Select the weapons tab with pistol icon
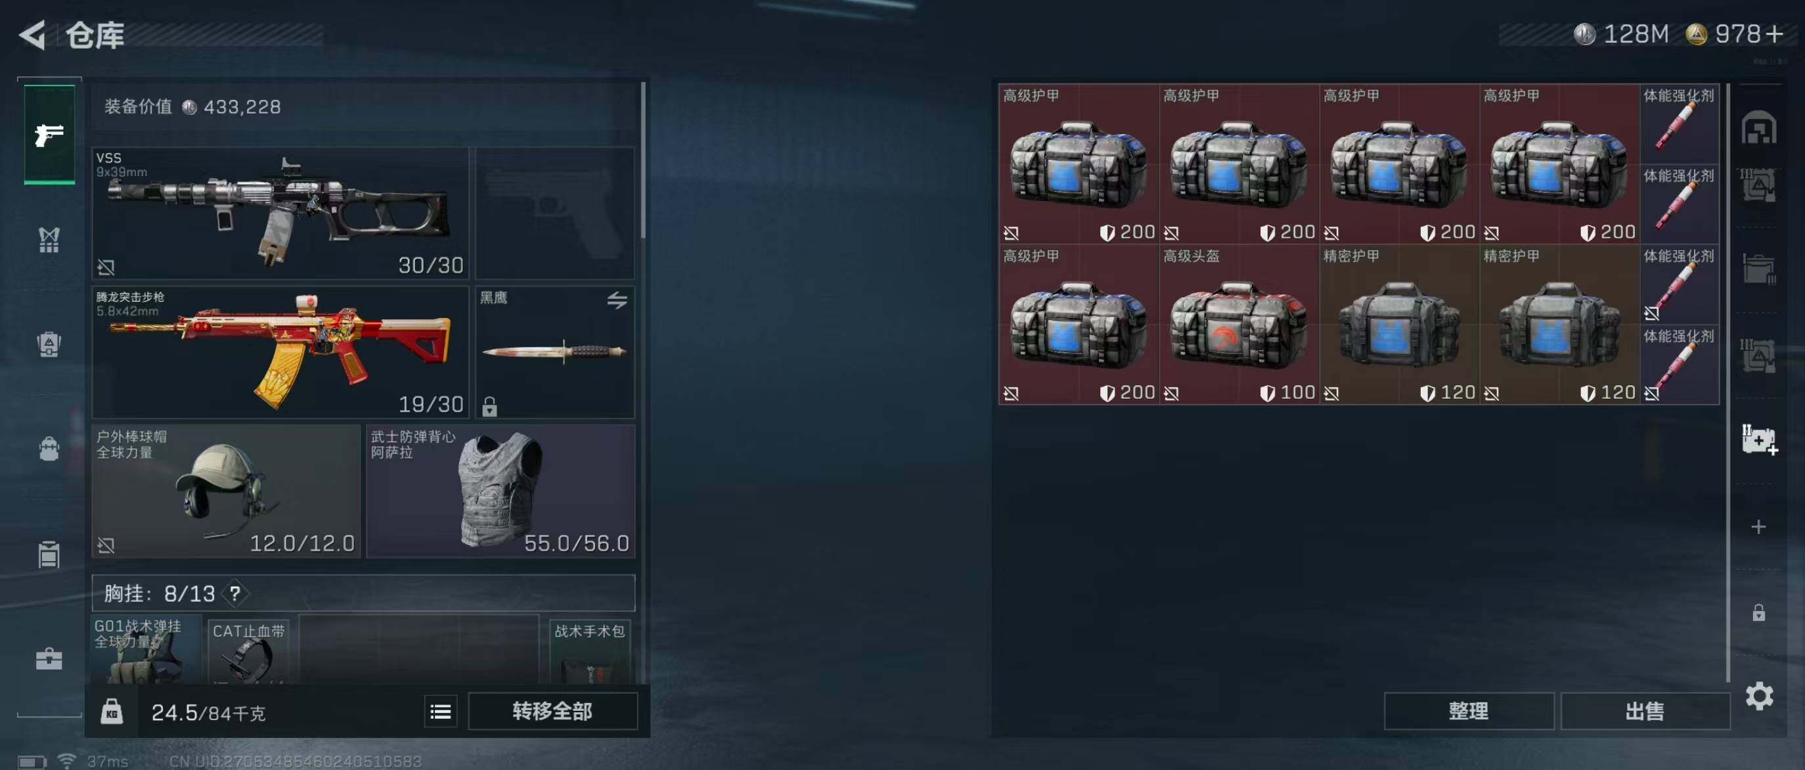 (x=49, y=135)
